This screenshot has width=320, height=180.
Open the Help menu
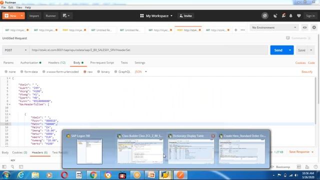[28, 7]
